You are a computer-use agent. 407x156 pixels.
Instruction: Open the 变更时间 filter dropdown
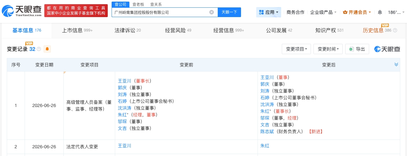[x=328, y=49]
